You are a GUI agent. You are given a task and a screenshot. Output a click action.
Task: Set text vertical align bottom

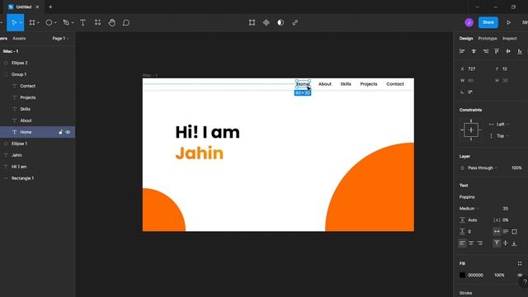514,243
